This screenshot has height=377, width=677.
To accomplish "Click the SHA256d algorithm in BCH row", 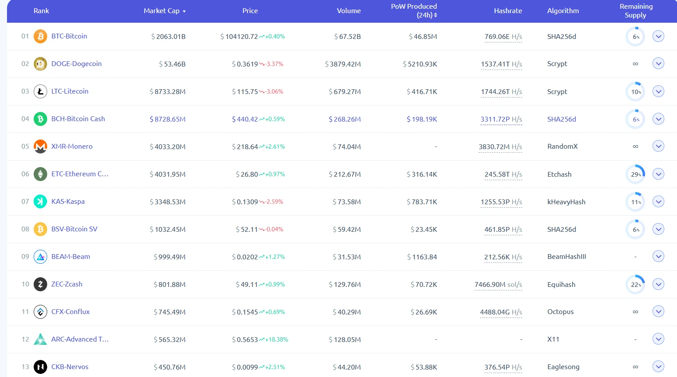I will (562, 119).
